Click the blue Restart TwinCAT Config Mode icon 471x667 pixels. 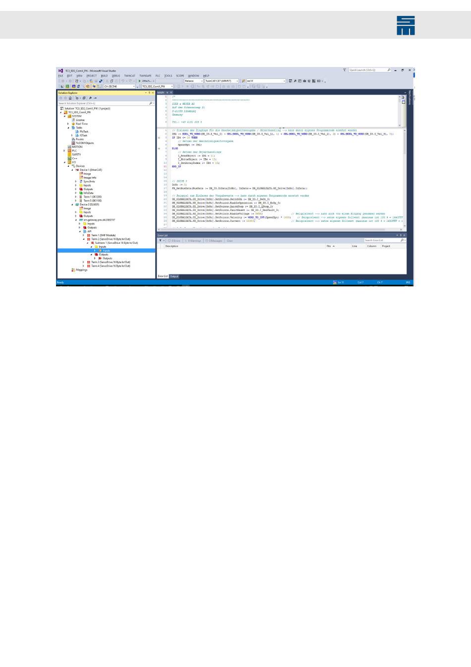pos(74,86)
